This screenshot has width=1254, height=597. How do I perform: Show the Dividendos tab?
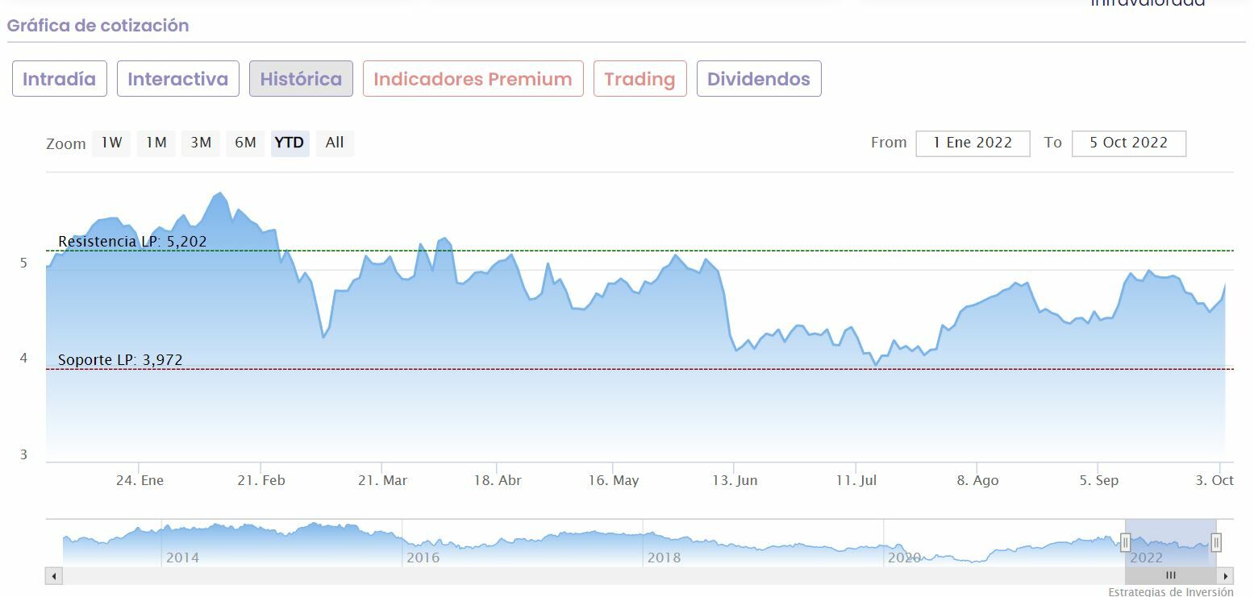pyautogui.click(x=758, y=79)
